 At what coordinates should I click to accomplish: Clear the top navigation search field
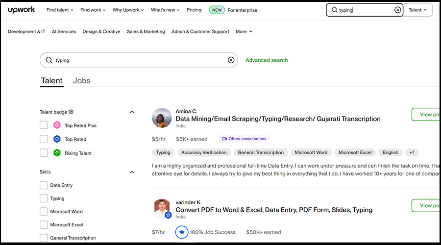(x=397, y=10)
